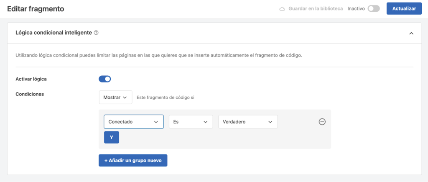Image resolution: width=428 pixels, height=182 pixels.
Task: Disable the Activar lógica switch
Action: click(x=105, y=79)
